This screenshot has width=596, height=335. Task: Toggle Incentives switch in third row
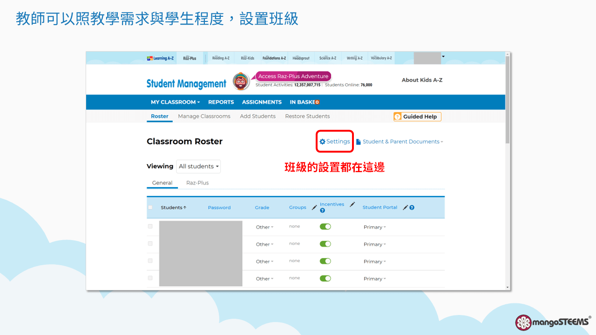[x=325, y=261]
